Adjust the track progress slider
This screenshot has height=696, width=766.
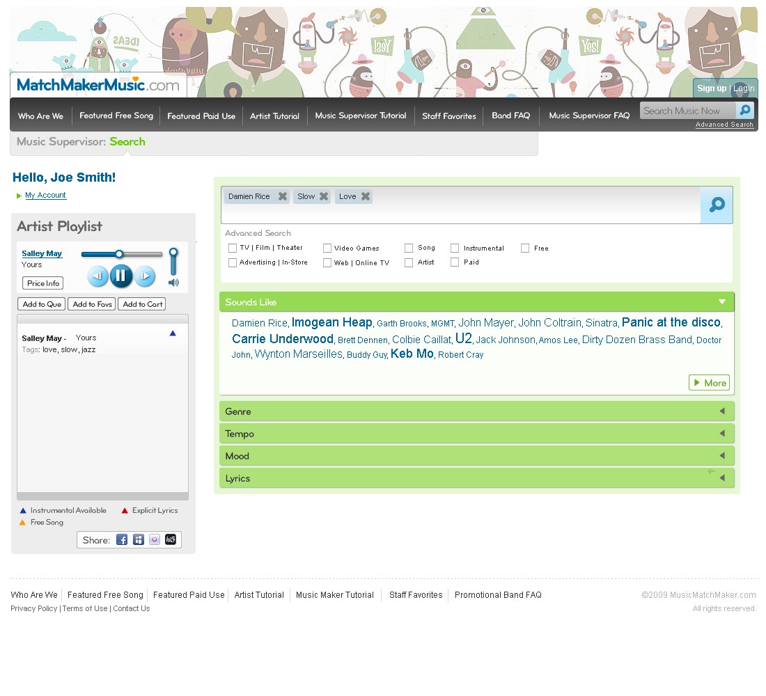pos(122,254)
